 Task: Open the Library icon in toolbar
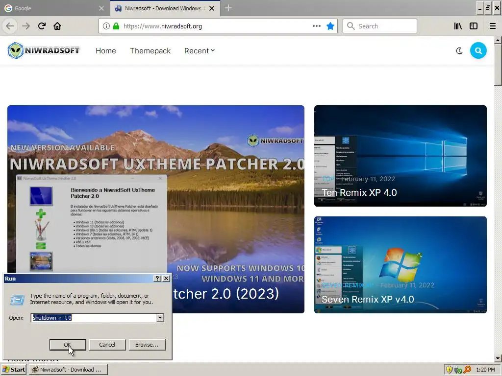click(x=458, y=26)
